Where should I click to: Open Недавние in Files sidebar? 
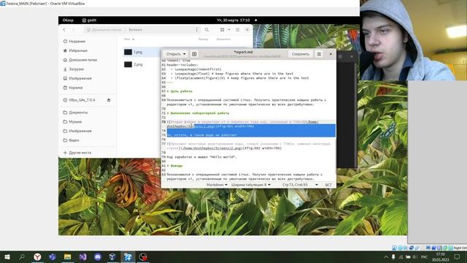(77, 41)
